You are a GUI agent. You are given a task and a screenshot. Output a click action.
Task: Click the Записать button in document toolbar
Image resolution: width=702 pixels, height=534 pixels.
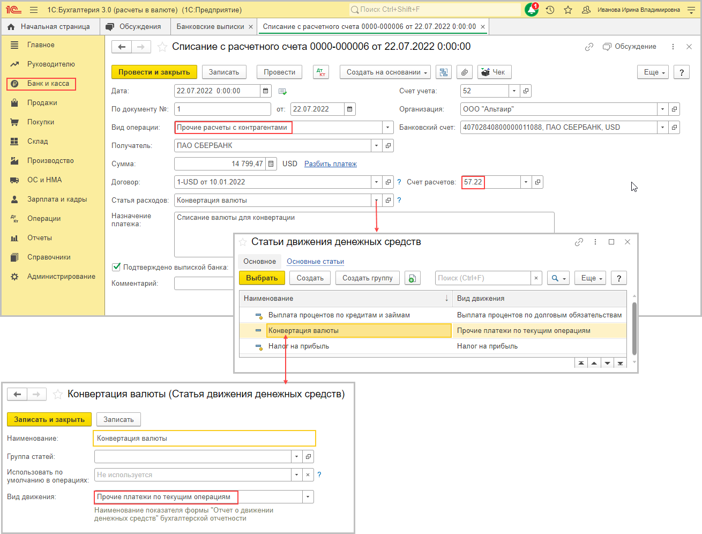click(x=224, y=72)
